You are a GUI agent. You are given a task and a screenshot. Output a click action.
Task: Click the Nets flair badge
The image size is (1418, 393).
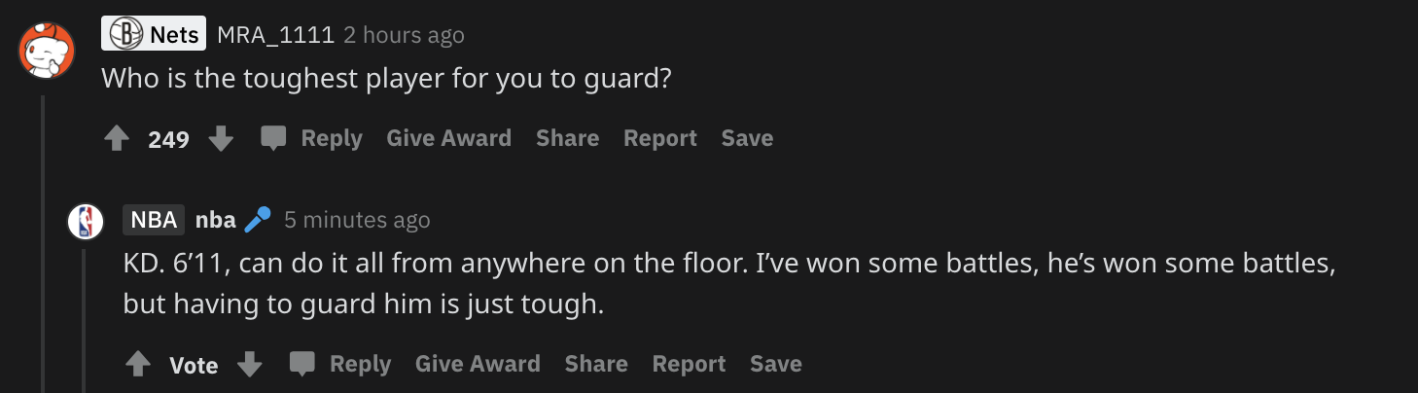[154, 36]
